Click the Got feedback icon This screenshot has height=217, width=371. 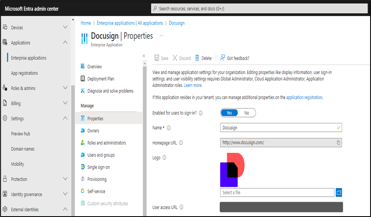223,58
